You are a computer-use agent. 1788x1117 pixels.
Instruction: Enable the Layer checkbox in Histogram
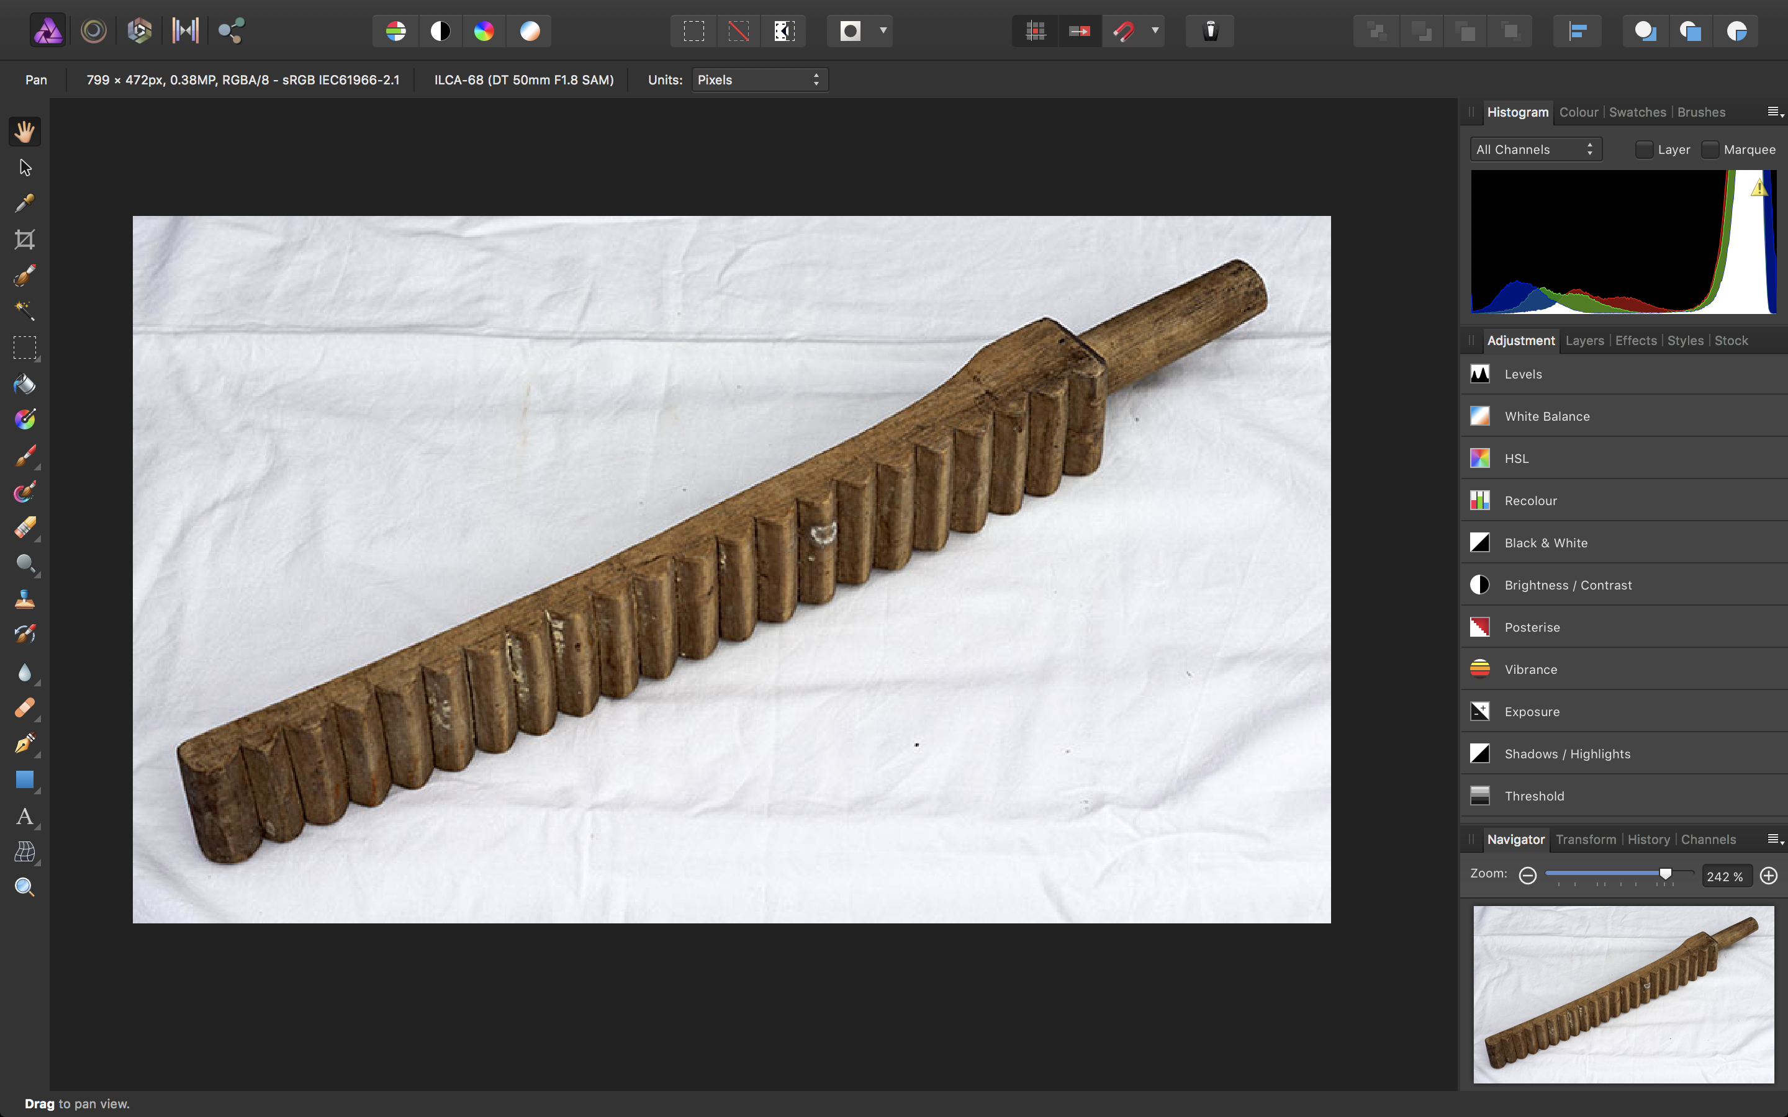pyautogui.click(x=1643, y=149)
